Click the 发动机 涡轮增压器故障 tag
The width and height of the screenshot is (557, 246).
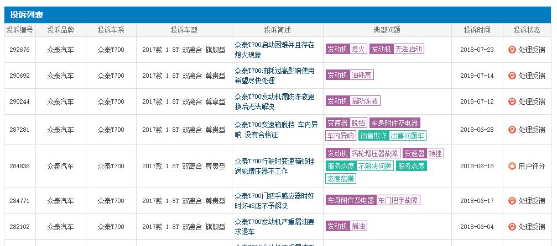point(363,153)
